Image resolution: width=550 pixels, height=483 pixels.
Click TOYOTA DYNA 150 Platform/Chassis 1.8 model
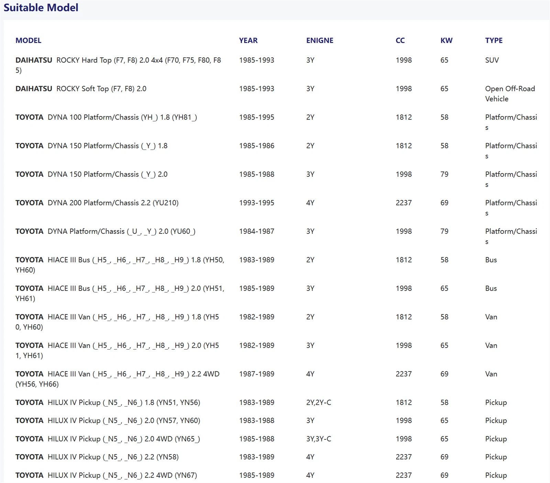[91, 146]
